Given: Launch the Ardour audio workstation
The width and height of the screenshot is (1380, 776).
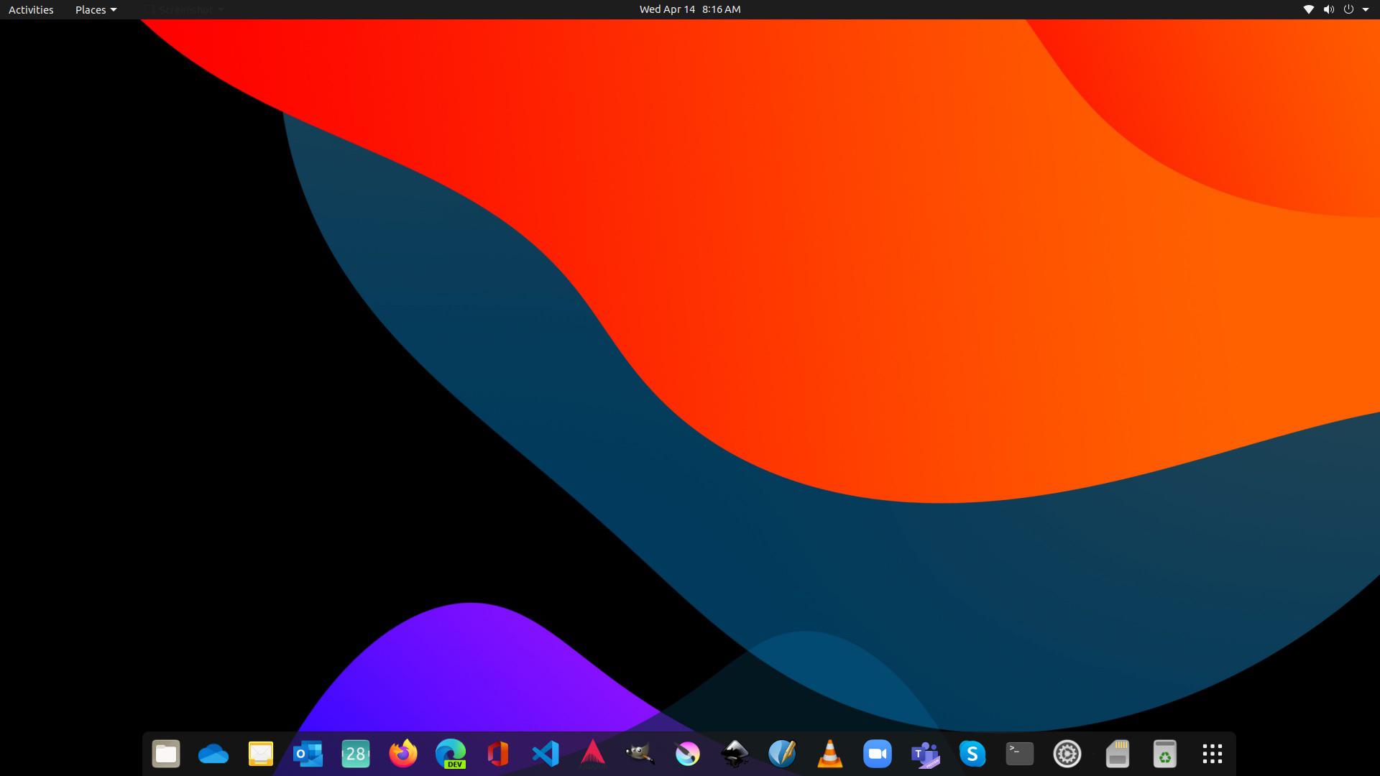Looking at the screenshot, I should click(593, 754).
